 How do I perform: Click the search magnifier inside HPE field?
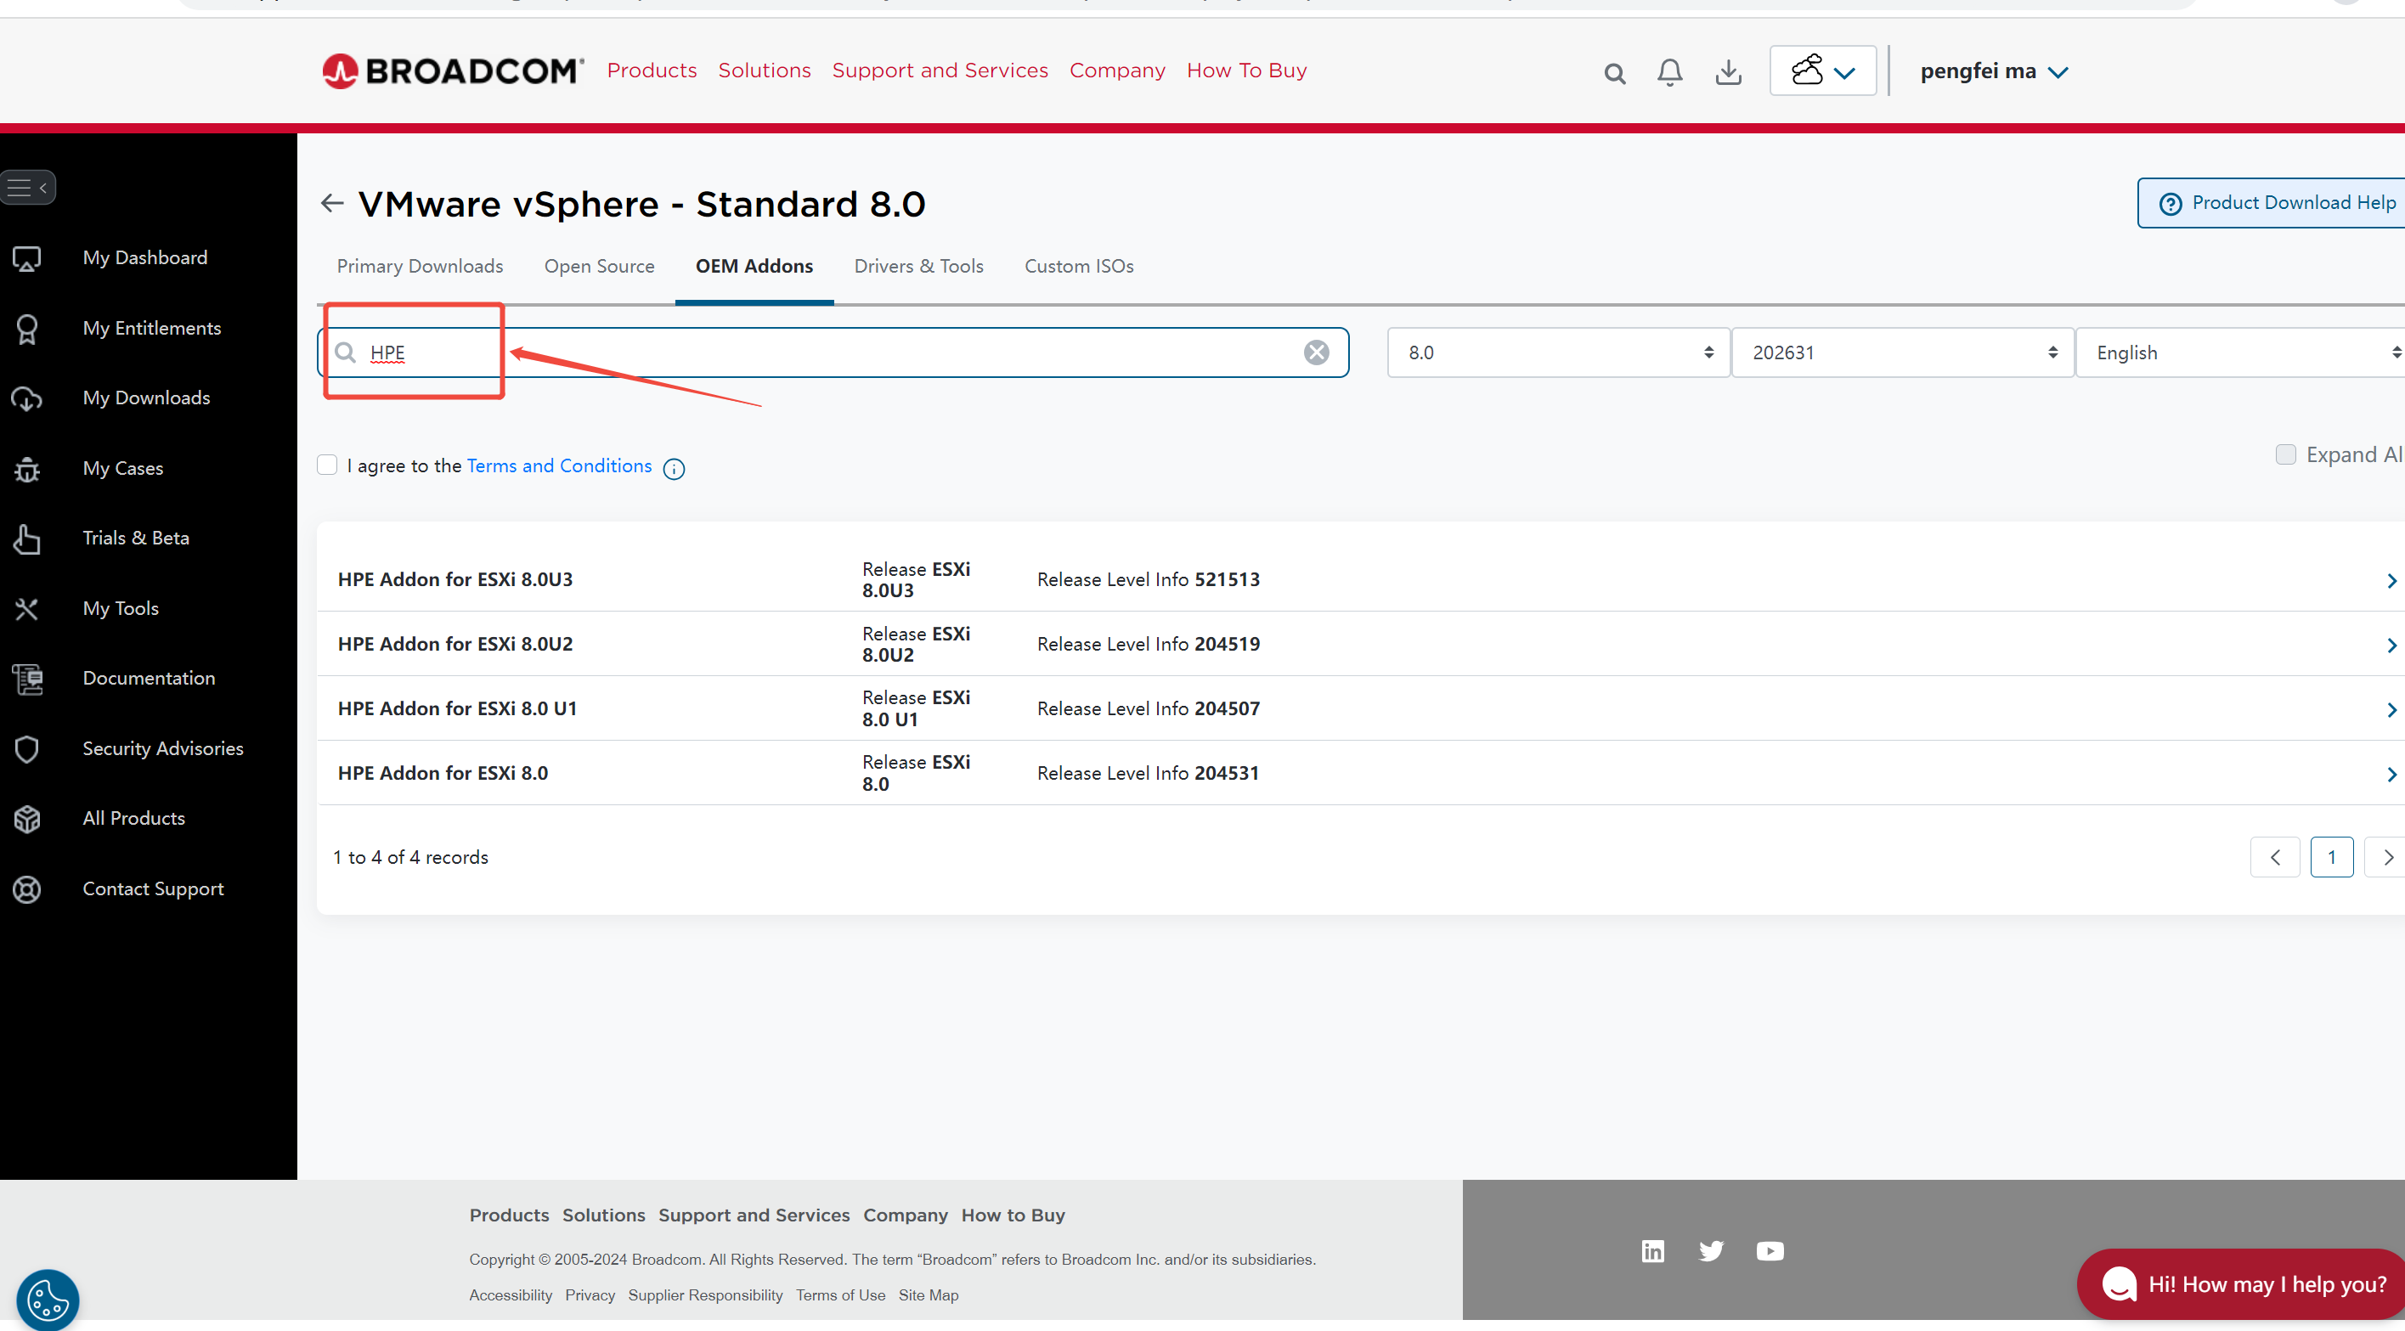tap(346, 352)
